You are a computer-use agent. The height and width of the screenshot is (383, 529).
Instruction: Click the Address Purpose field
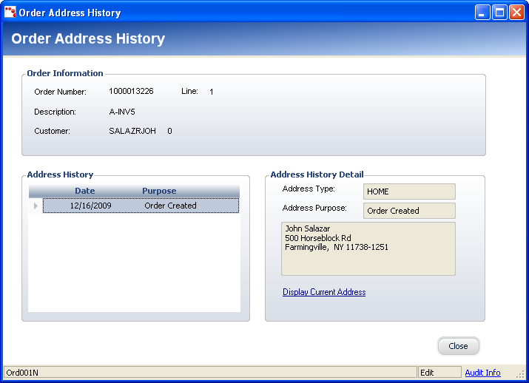[x=409, y=211]
